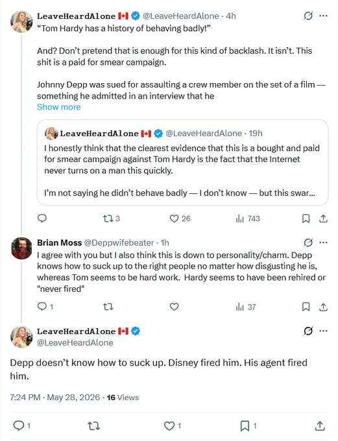The image size is (338, 441).
Task: Open more options on bottom main tweet
Action: click(323, 331)
